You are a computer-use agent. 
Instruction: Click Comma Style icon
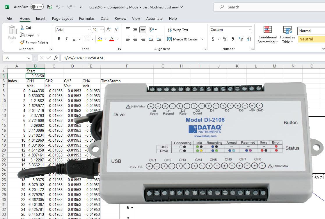(233, 39)
